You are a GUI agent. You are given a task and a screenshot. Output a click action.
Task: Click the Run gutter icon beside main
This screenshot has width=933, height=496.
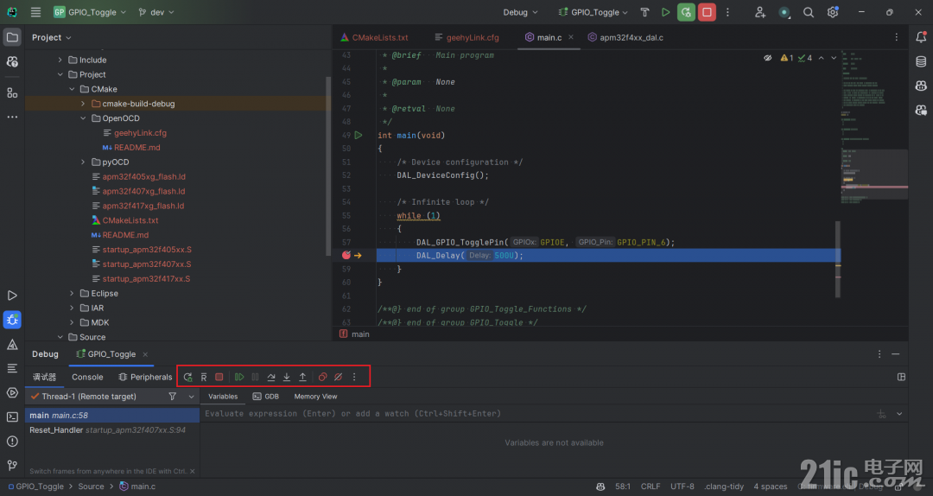coord(359,135)
